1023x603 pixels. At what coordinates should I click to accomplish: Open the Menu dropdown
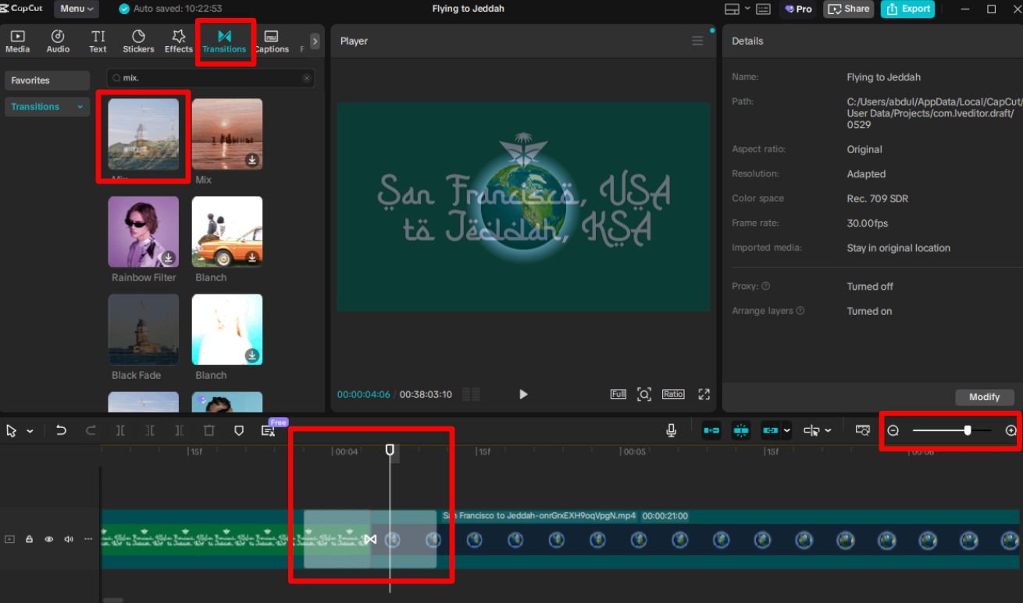tap(75, 9)
